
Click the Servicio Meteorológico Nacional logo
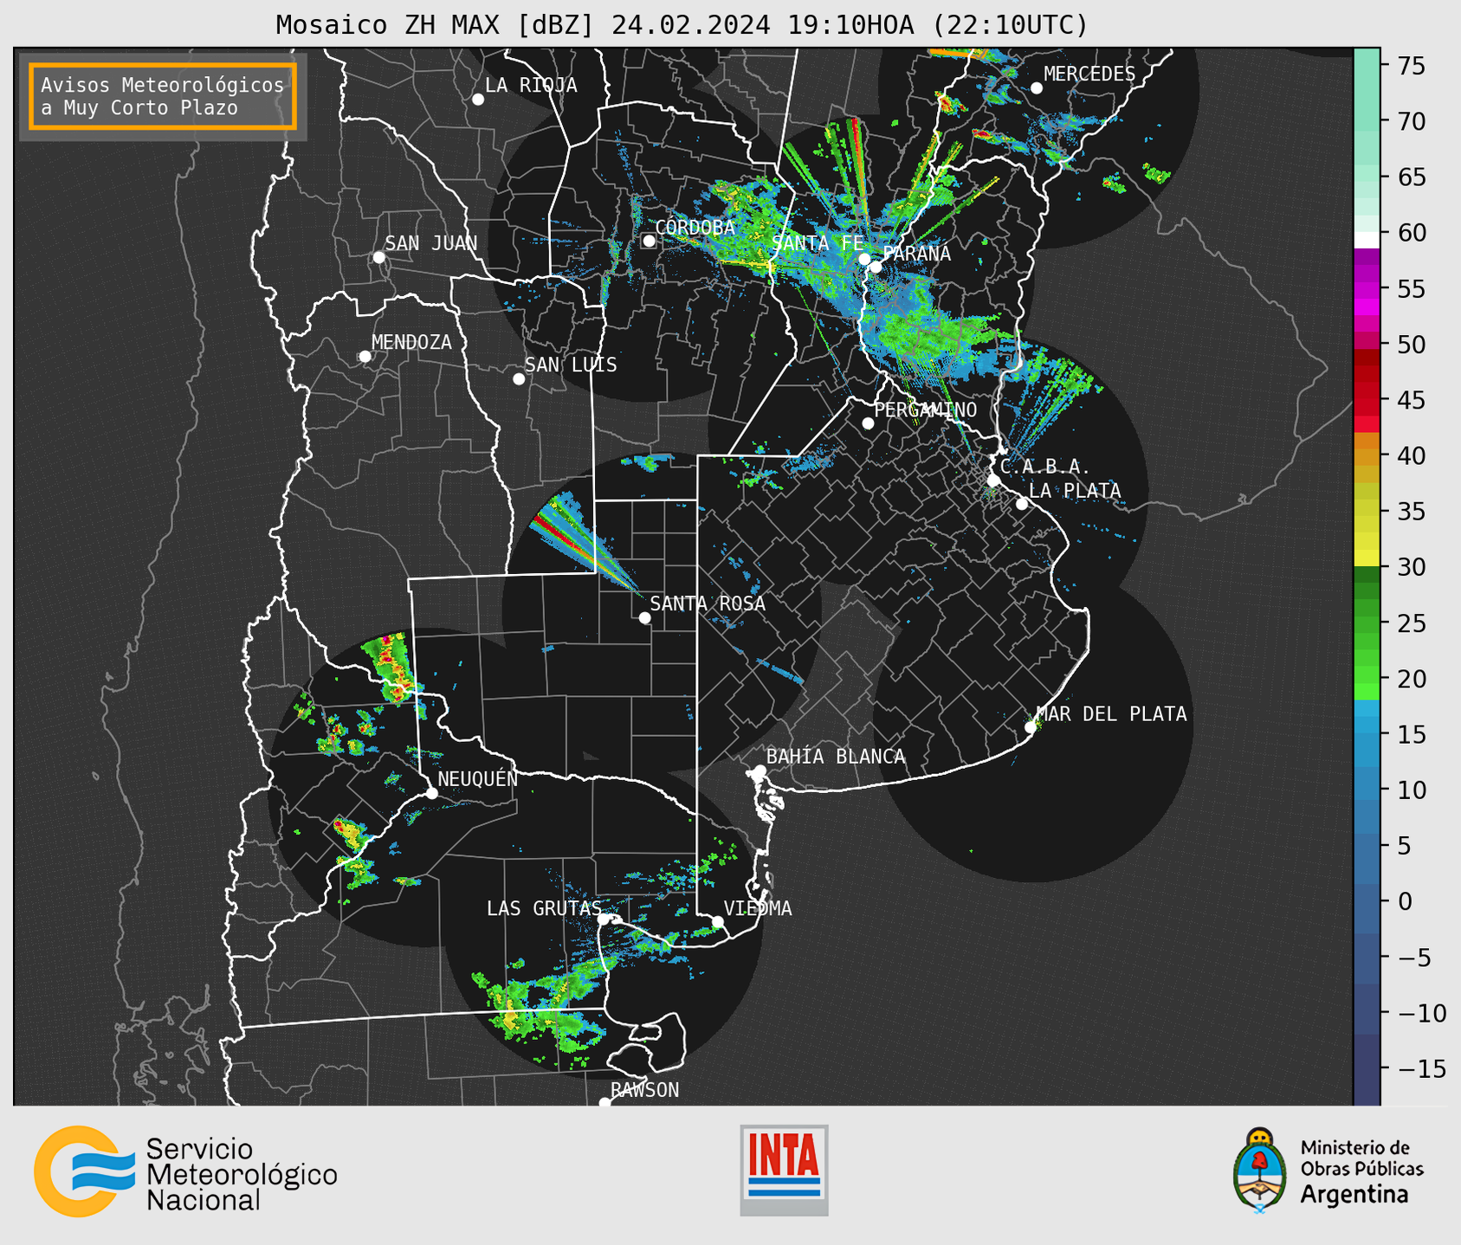84,1171
